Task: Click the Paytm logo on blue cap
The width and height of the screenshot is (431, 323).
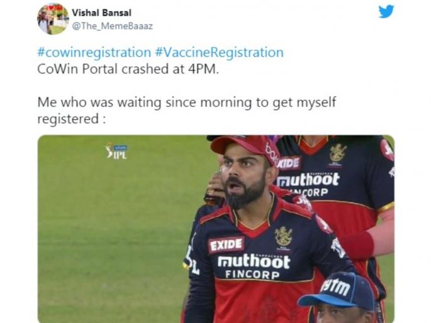Action: [336, 287]
